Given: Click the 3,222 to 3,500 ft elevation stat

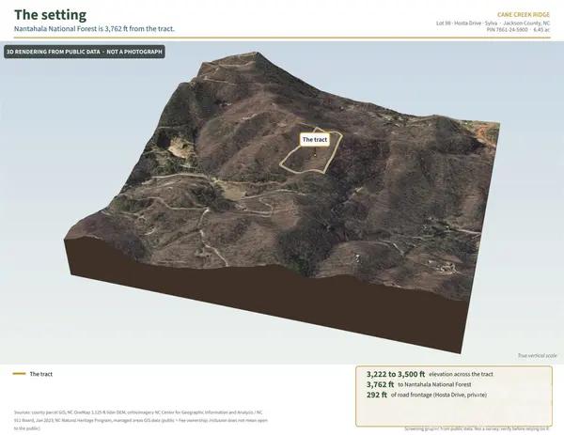Looking at the screenshot, I should (430, 374).
